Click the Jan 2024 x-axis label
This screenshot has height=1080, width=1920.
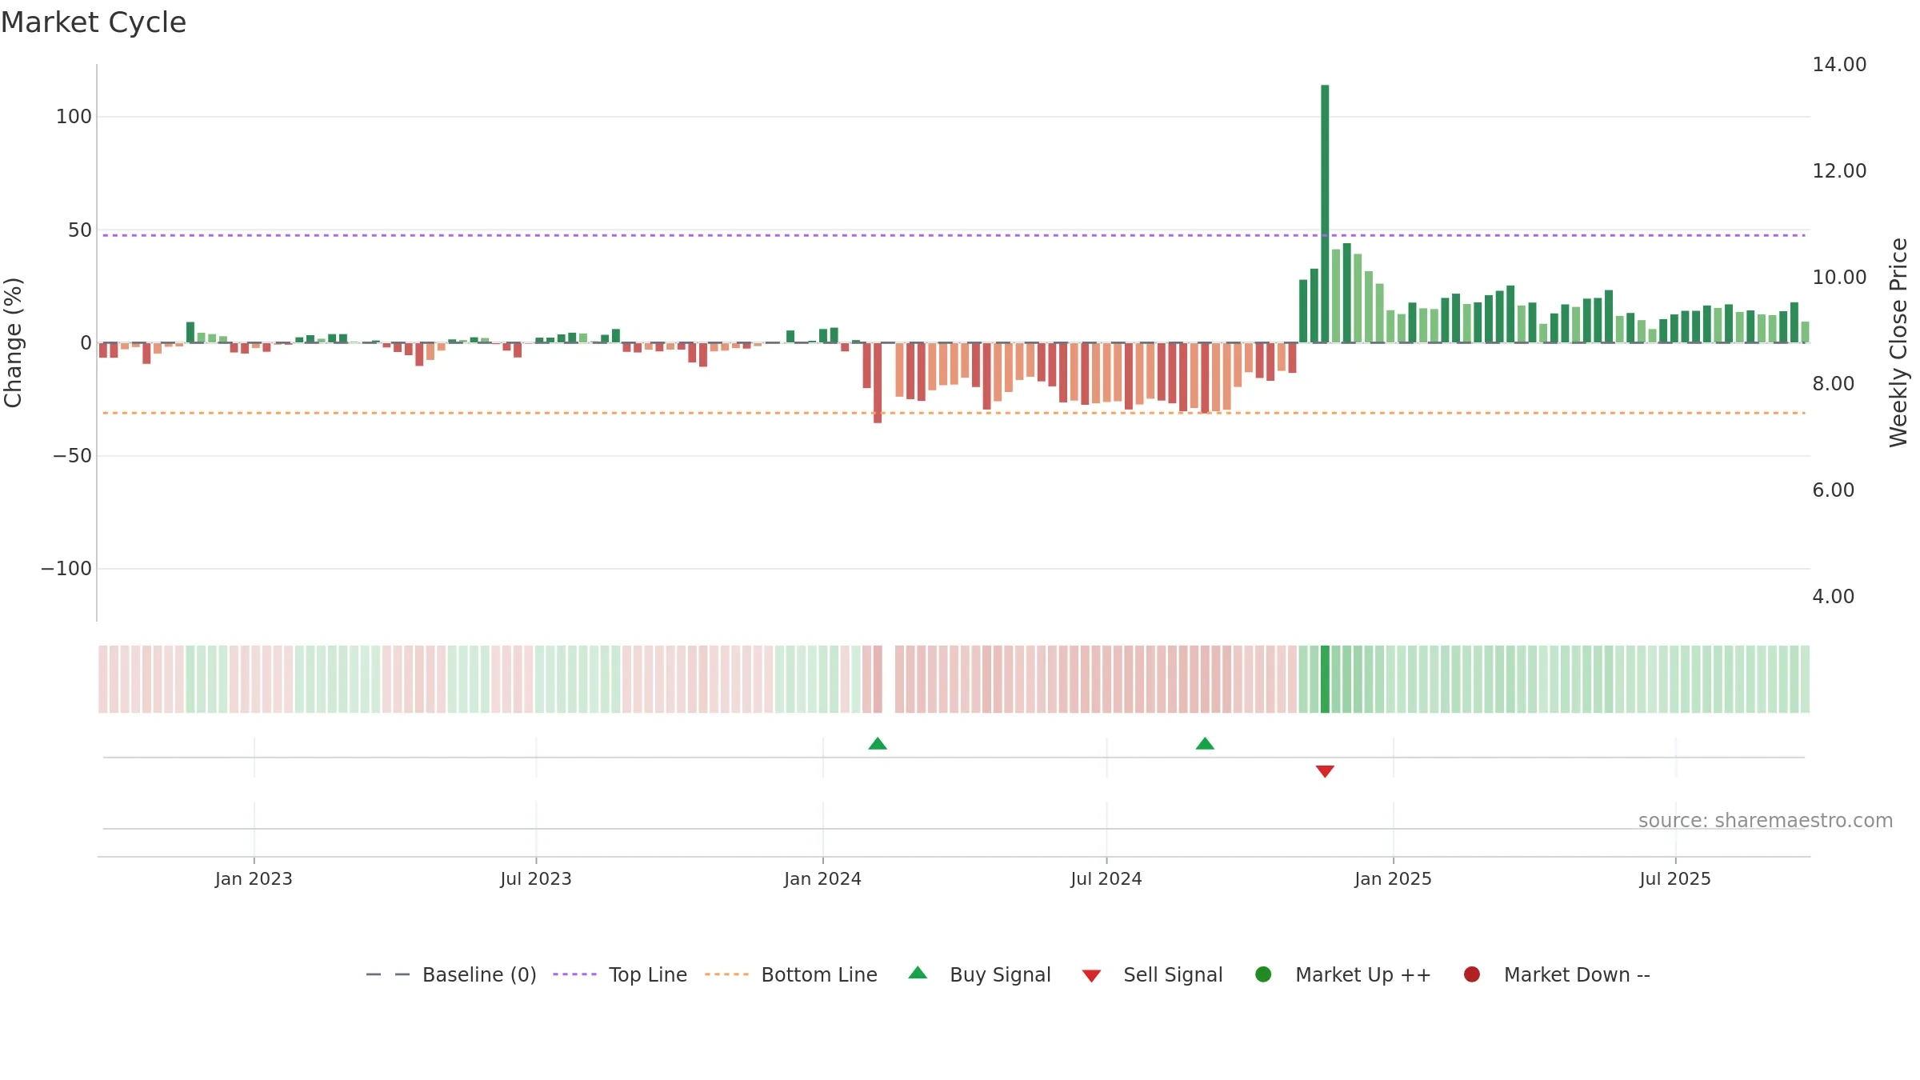[822, 878]
